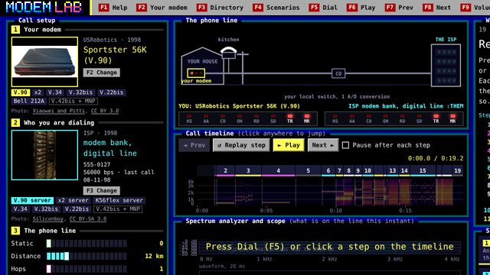490x275 pixels.
Task: Open the Xiaowei and Pitti photo credit link
Action: 59,111
